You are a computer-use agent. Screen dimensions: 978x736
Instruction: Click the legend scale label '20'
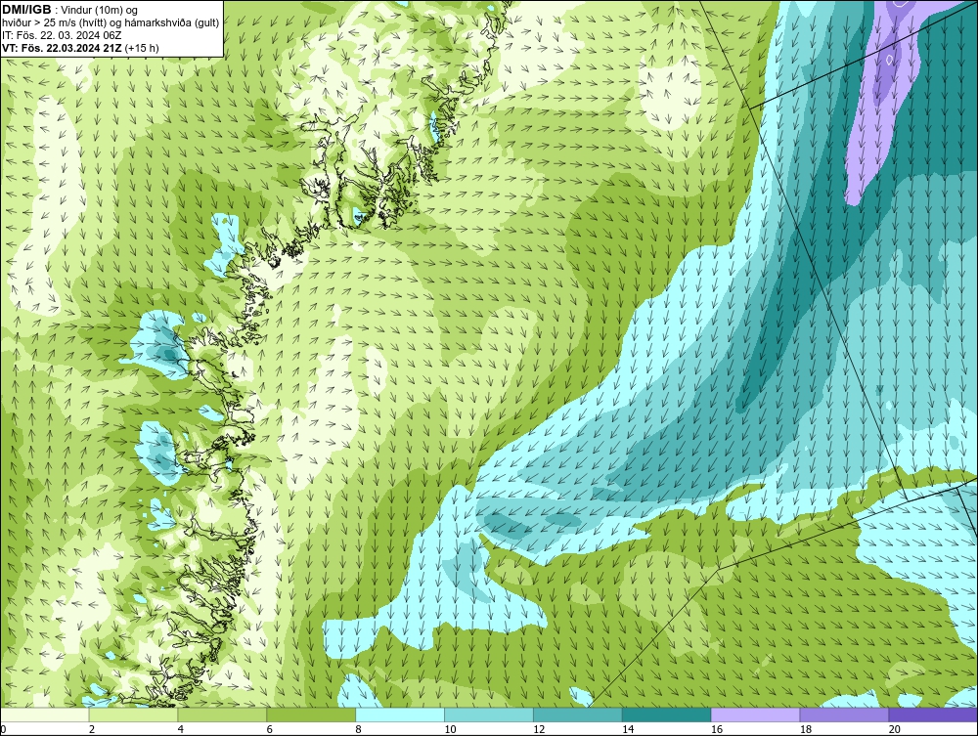coord(895,729)
